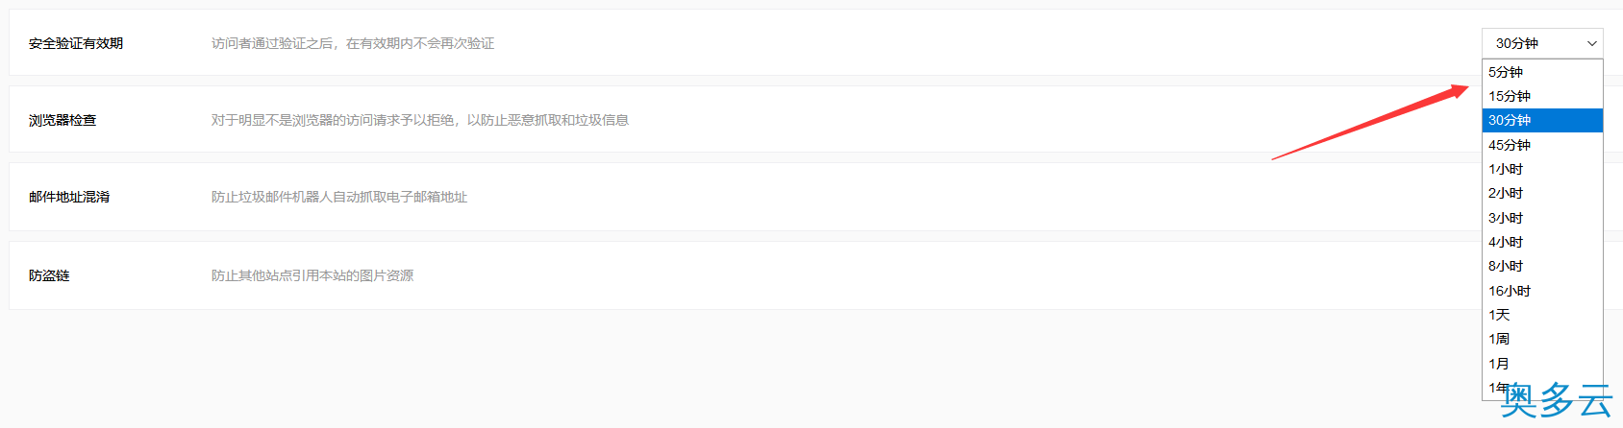The height and width of the screenshot is (428, 1623).
Task: Select the 1天 option
Action: (x=1541, y=315)
